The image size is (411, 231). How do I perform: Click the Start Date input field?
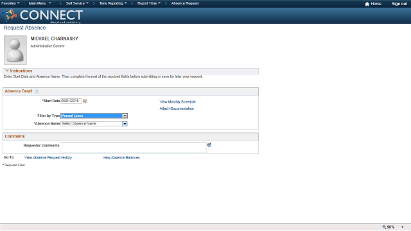point(71,101)
